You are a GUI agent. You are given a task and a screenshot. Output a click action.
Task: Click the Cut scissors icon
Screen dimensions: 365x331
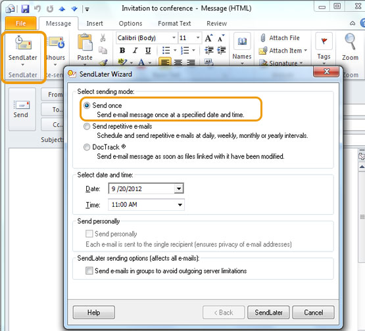coord(103,38)
